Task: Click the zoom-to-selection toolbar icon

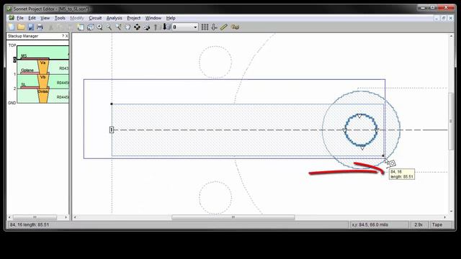Action: pos(118,27)
